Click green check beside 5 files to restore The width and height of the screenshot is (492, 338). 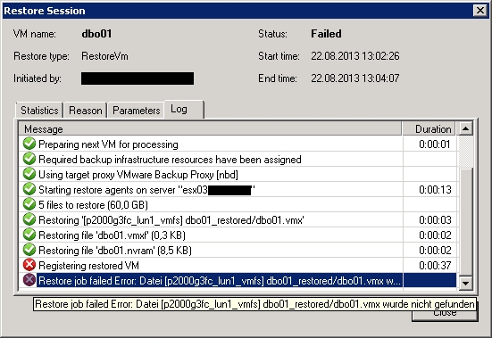(x=29, y=204)
